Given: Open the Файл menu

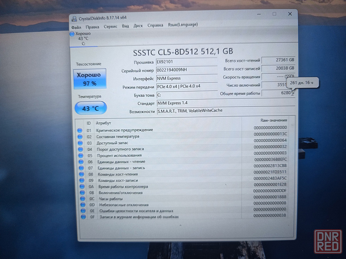Looking at the screenshot, I should coord(76,27).
